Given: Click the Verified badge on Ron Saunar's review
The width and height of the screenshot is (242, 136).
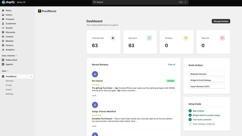Looking at the screenshot, I should point(171,81).
